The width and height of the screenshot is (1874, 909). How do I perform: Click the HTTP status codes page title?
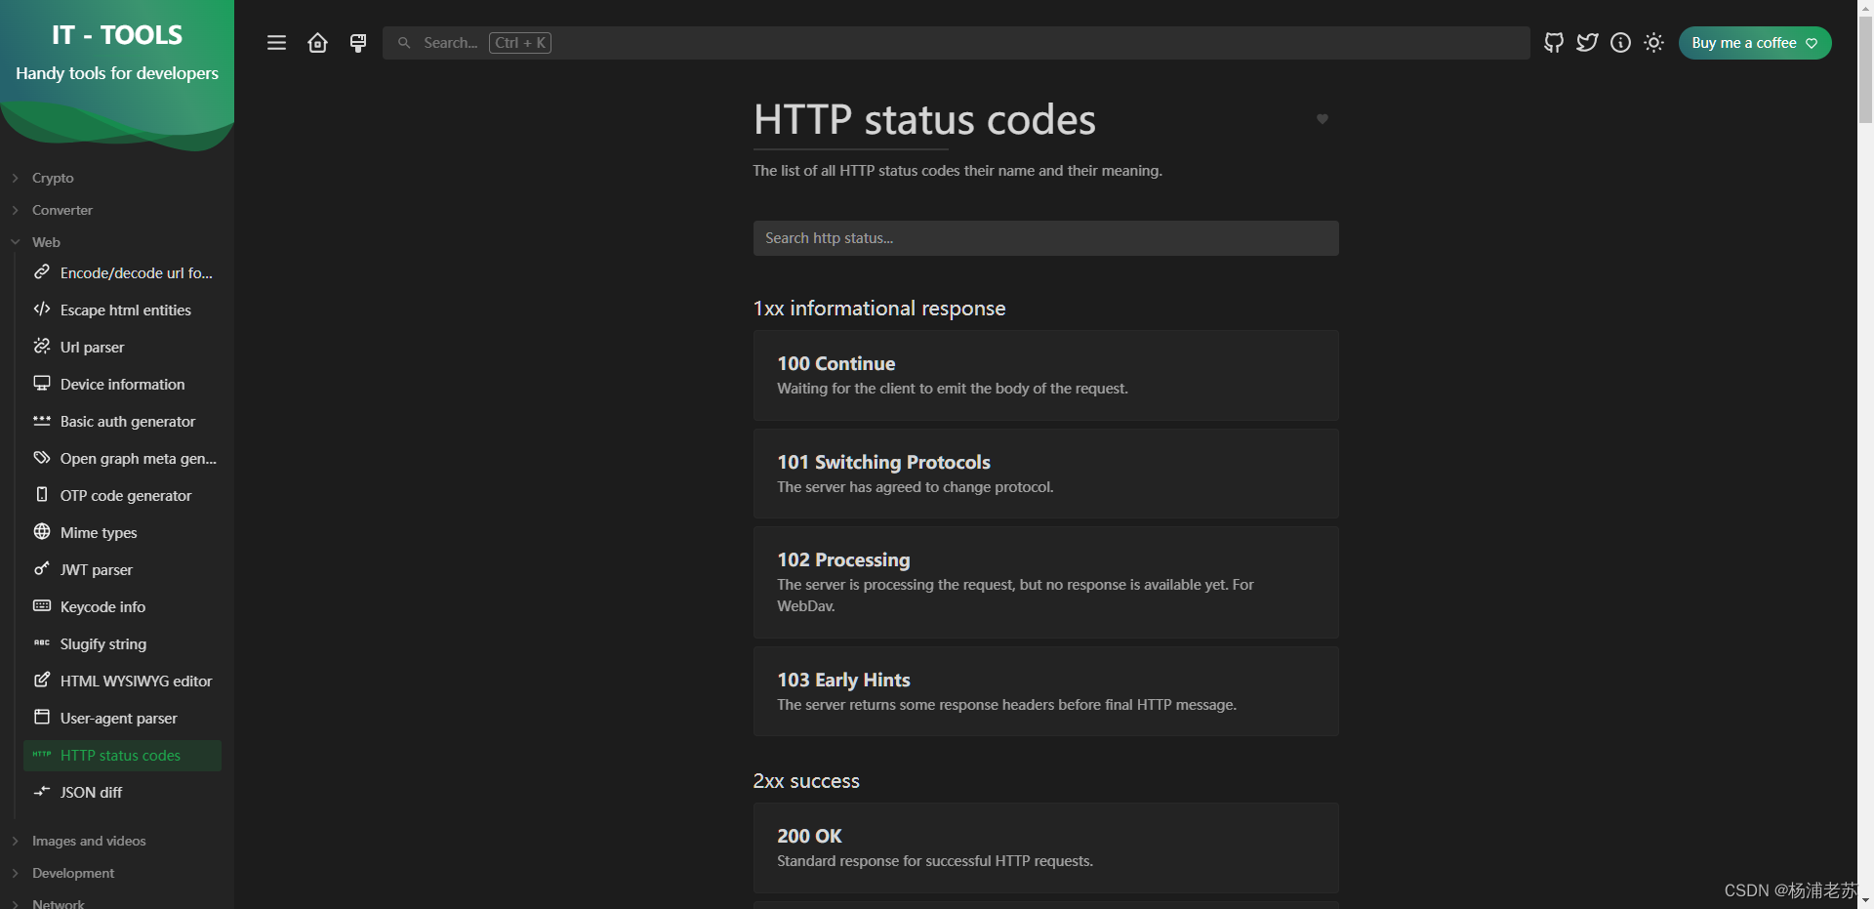[x=924, y=119]
